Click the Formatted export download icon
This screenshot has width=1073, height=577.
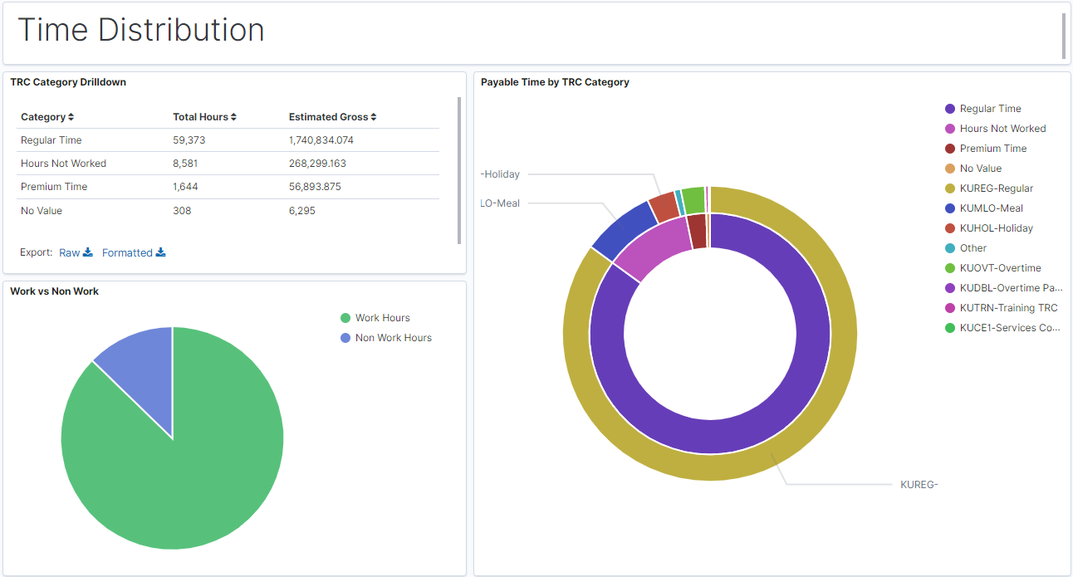point(161,252)
